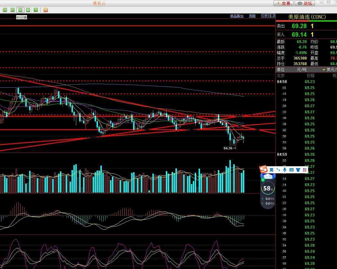Toggle the side panel split icon
The width and height of the screenshot is (337, 269).
(x=273, y=16)
